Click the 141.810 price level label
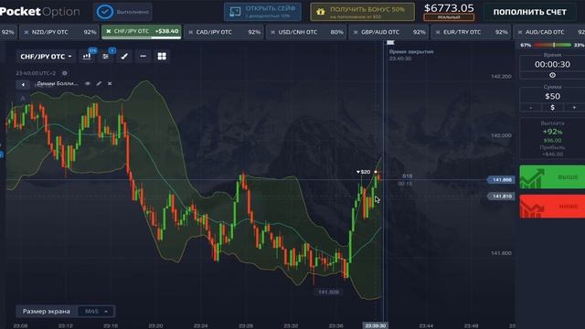 click(502, 196)
